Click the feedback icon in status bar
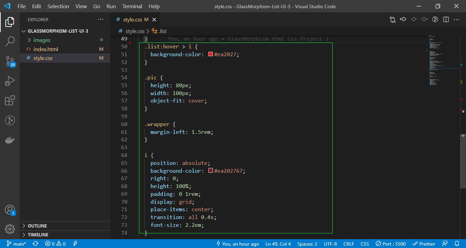This screenshot has width=466, height=248. [445, 244]
